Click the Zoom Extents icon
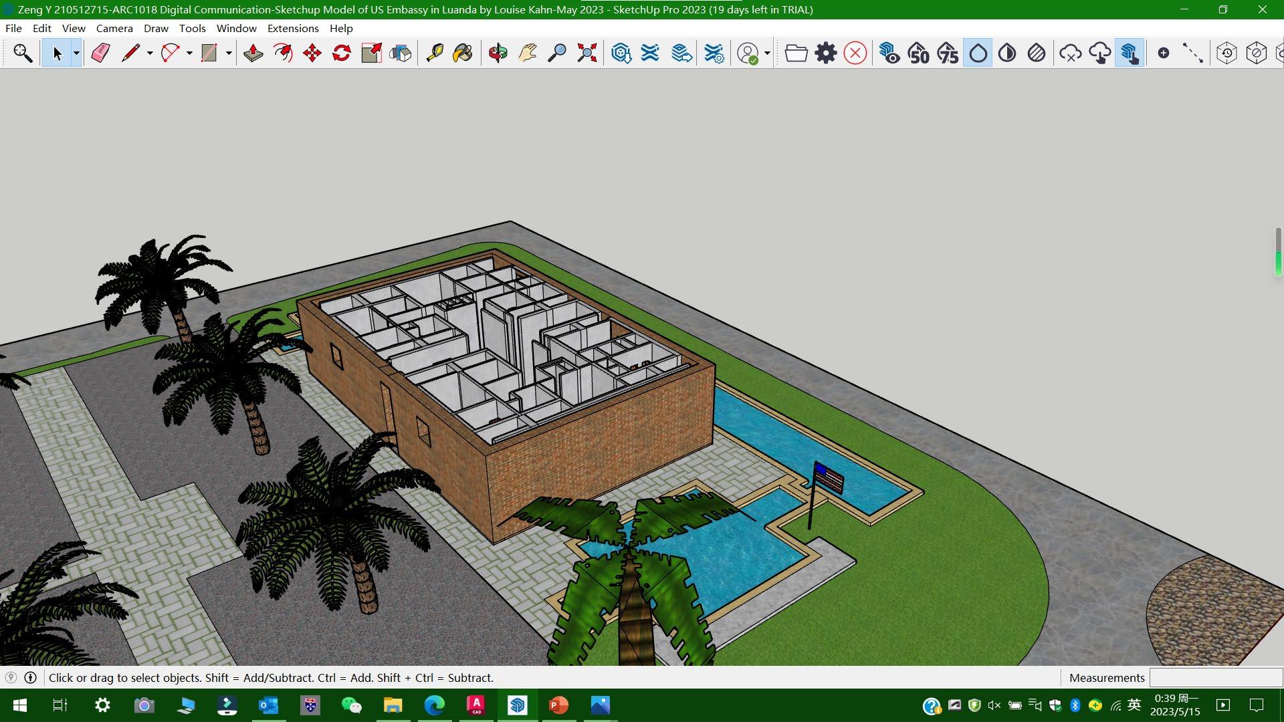Screen dimensions: 1284x722 coord(586,53)
